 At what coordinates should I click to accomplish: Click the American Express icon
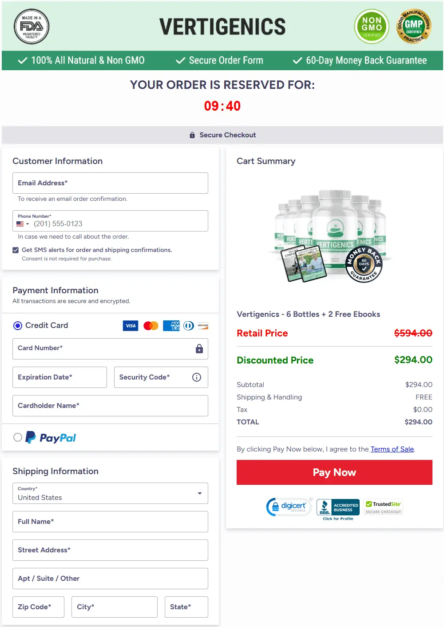[x=171, y=326]
